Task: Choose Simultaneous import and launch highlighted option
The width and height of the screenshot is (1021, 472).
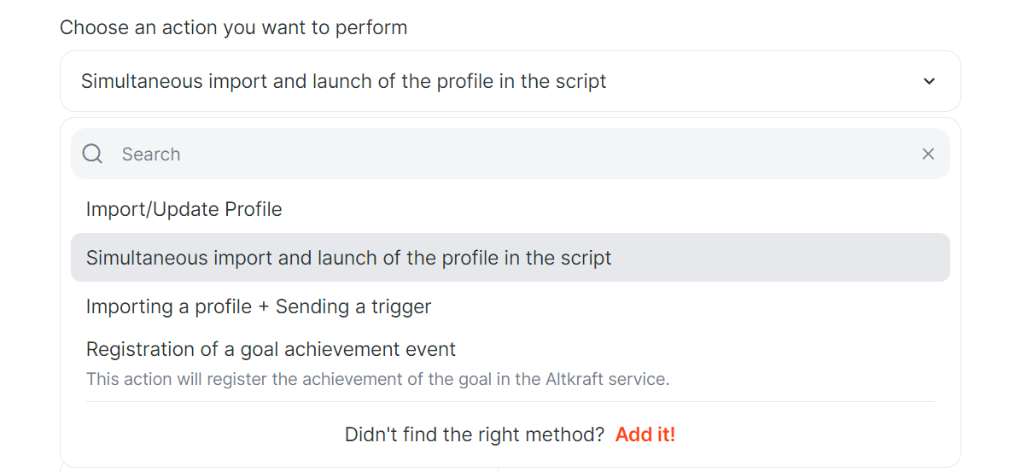Action: click(x=510, y=257)
